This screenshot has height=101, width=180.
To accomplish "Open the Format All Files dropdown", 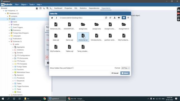I will pyautogui.click(x=125, y=68).
